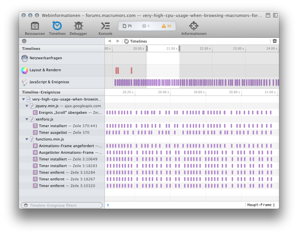Viewport: 298px width, 235px height.
Task: Click the T icon of Timer ausgelöst
Action: 35,132
